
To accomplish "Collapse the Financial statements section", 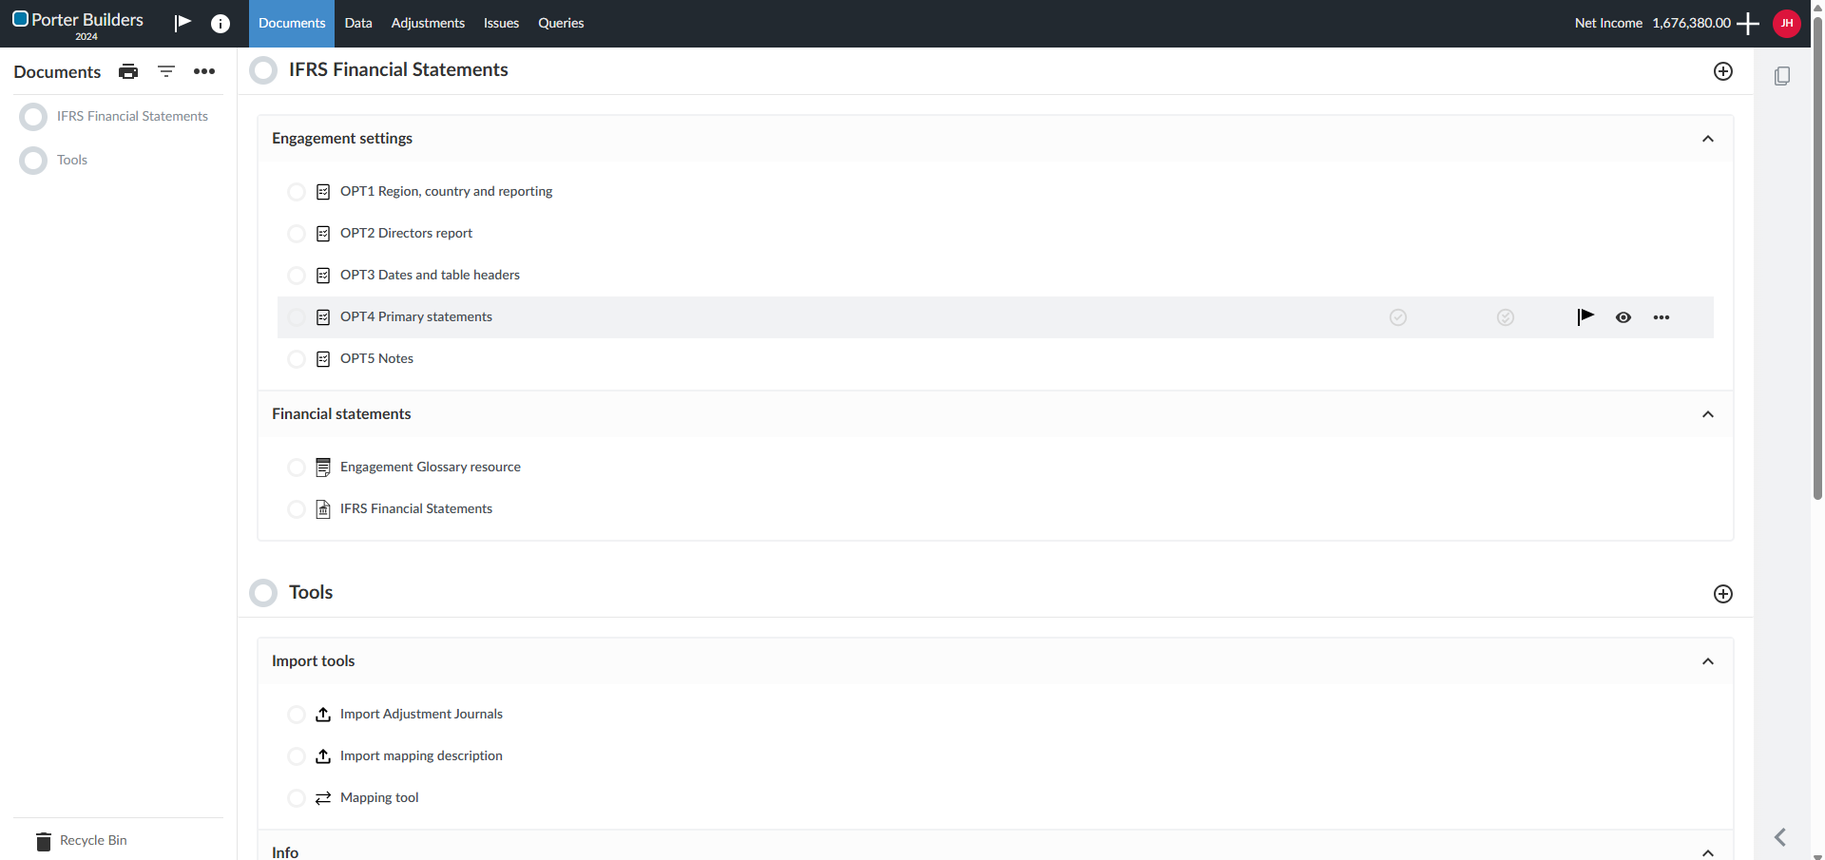I will tap(1708, 414).
